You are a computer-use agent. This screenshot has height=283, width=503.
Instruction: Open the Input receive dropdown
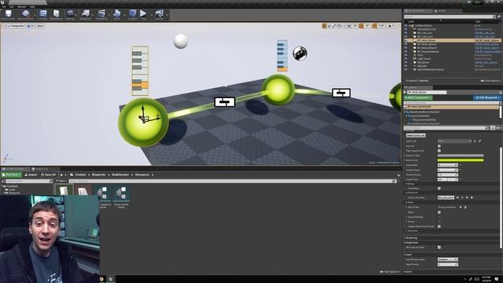pyautogui.click(x=447, y=259)
